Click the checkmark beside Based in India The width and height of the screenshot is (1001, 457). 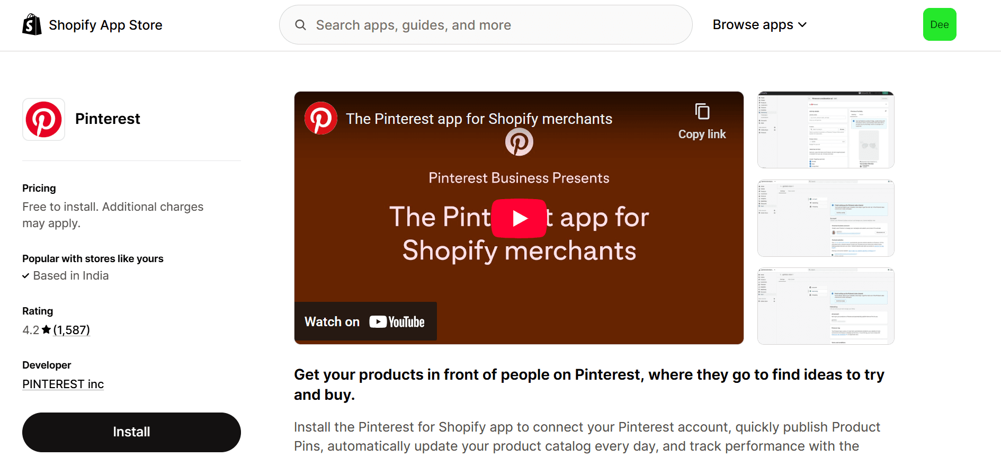(x=25, y=276)
